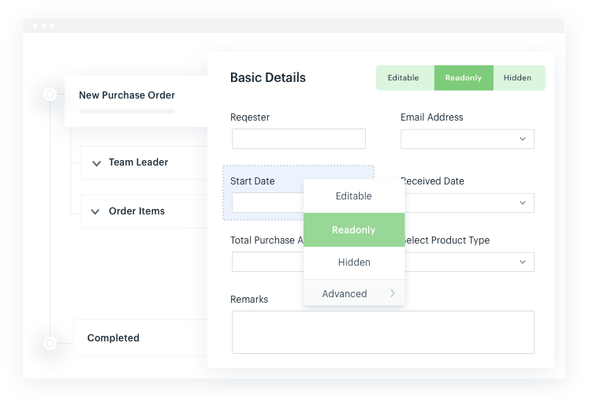
Task: Select the Completed step card
Action: coord(140,337)
